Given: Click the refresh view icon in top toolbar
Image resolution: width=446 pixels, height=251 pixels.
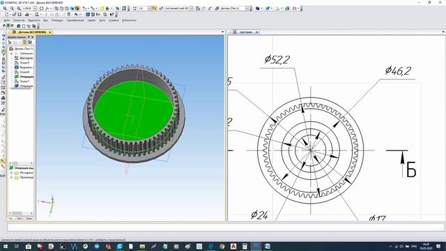Looking at the screenshot, I should tap(42, 8).
